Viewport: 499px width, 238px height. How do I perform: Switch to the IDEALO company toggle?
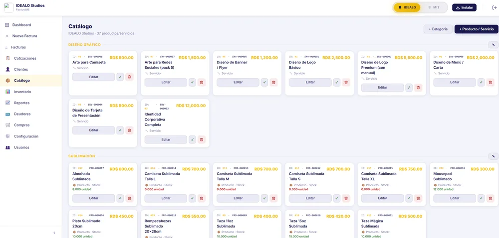tap(407, 7)
